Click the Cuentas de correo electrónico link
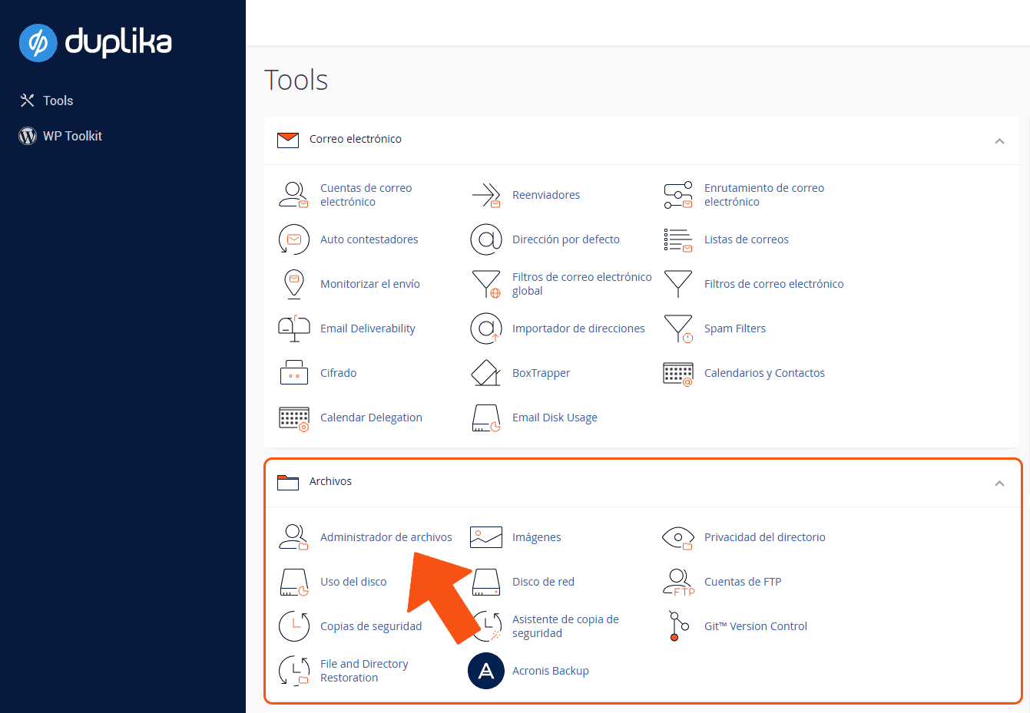The width and height of the screenshot is (1030, 713). (366, 195)
